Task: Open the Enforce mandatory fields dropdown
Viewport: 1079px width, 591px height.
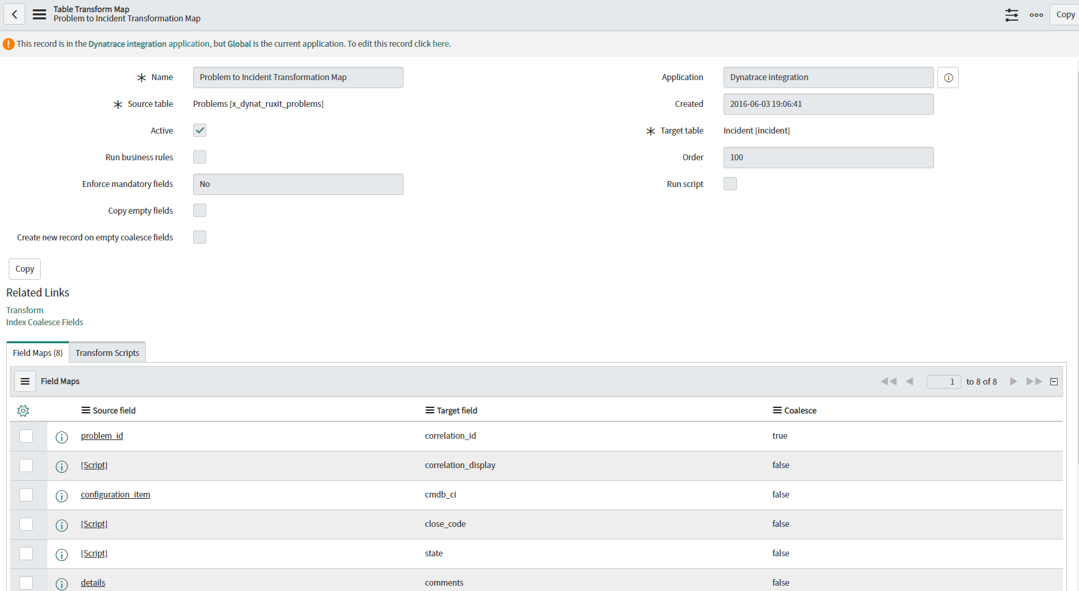Action: pyautogui.click(x=298, y=184)
